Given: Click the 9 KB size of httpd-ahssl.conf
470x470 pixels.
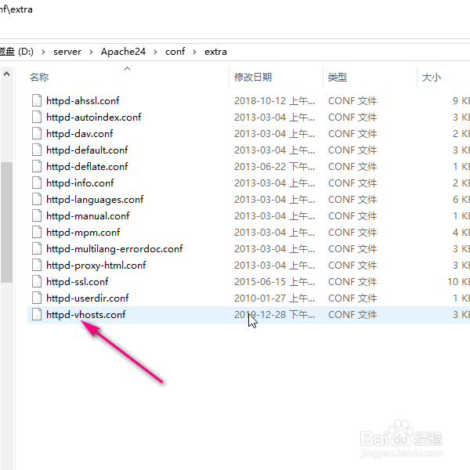Looking at the screenshot, I should pyautogui.click(x=461, y=101).
